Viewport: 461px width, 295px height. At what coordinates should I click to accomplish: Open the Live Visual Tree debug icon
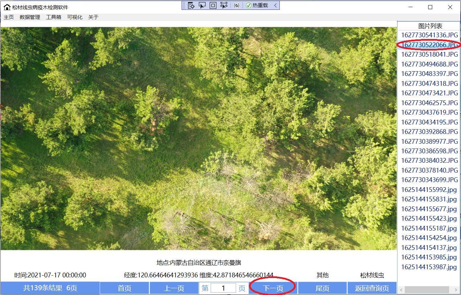pos(191,5)
